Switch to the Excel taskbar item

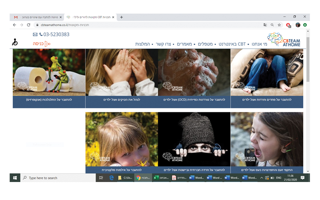pos(161,178)
